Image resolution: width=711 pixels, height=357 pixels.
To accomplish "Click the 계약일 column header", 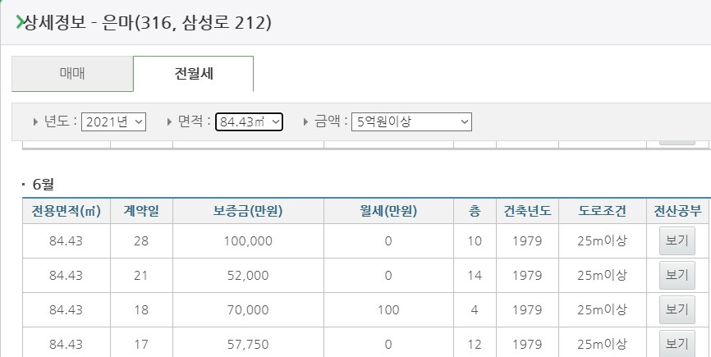I will coord(141,211).
